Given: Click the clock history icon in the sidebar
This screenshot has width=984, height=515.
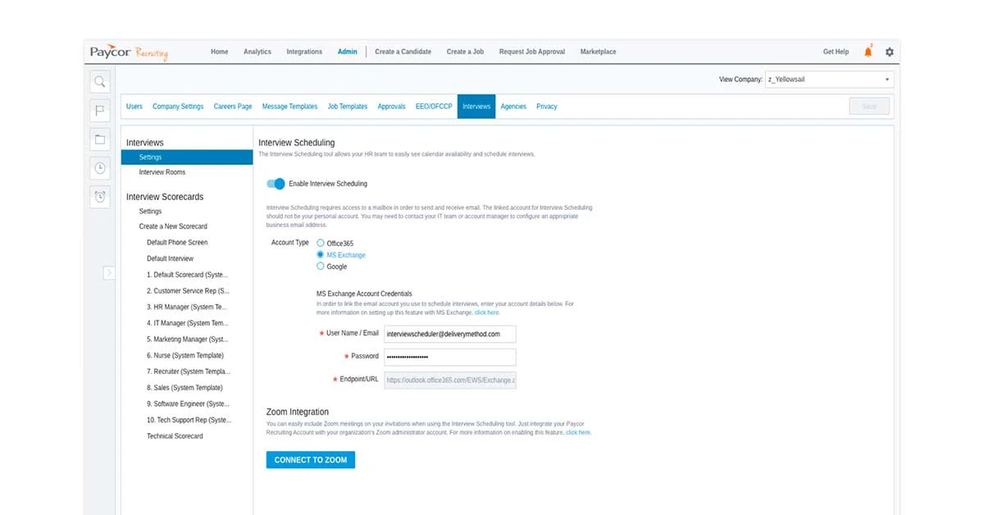Looking at the screenshot, I should pos(99,167).
